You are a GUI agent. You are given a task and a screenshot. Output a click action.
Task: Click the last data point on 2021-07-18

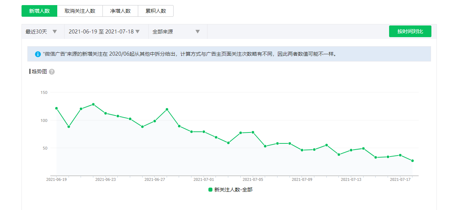[412, 161]
